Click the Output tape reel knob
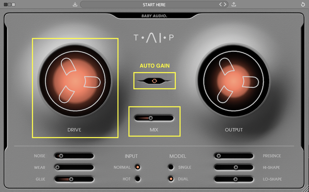 tap(234, 81)
